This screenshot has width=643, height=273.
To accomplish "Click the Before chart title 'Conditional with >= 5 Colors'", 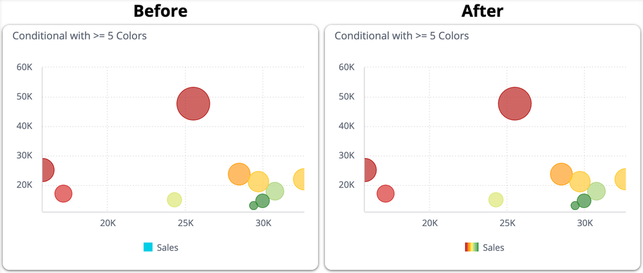I will pos(80,36).
